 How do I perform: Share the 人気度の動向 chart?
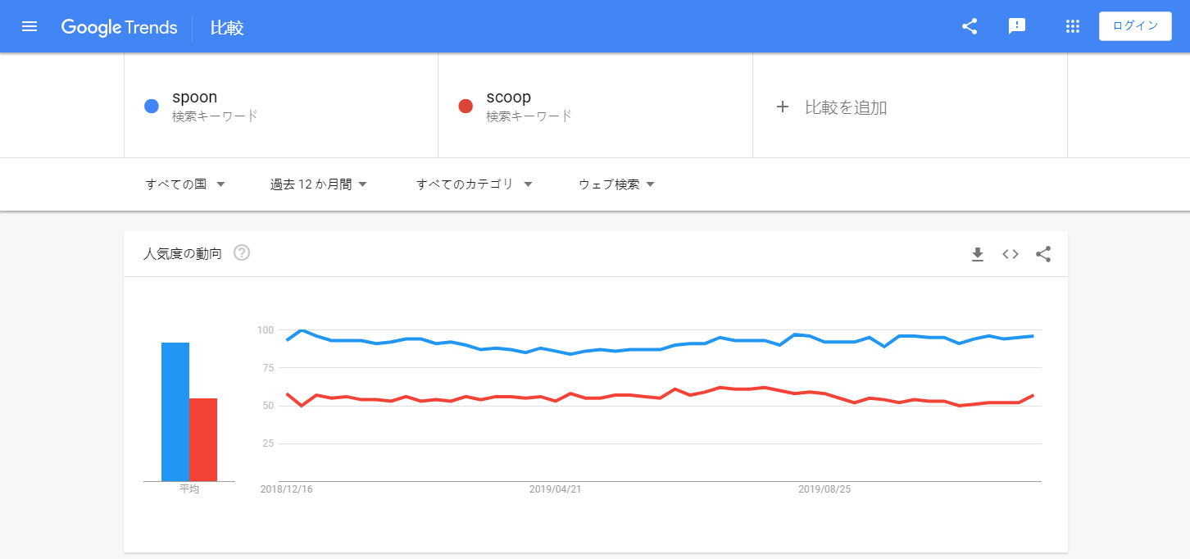1043,254
